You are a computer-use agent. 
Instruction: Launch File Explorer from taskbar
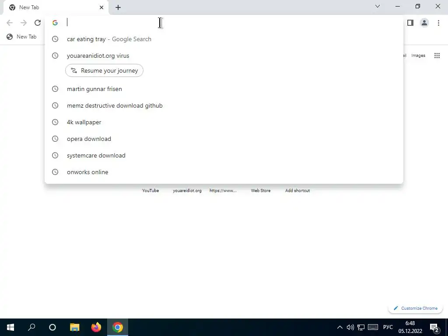click(74, 327)
